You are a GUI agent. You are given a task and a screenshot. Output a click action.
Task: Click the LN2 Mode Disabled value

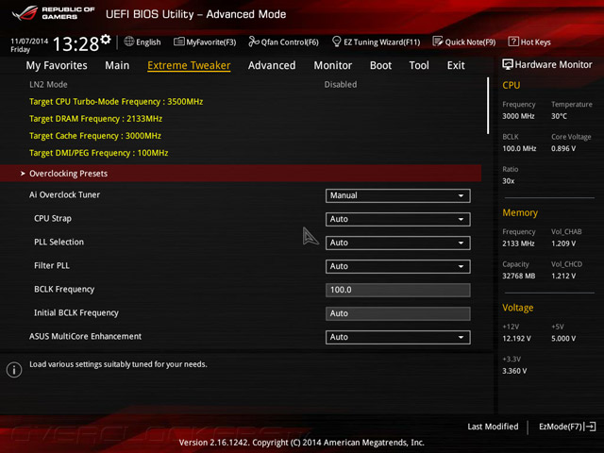coord(341,84)
